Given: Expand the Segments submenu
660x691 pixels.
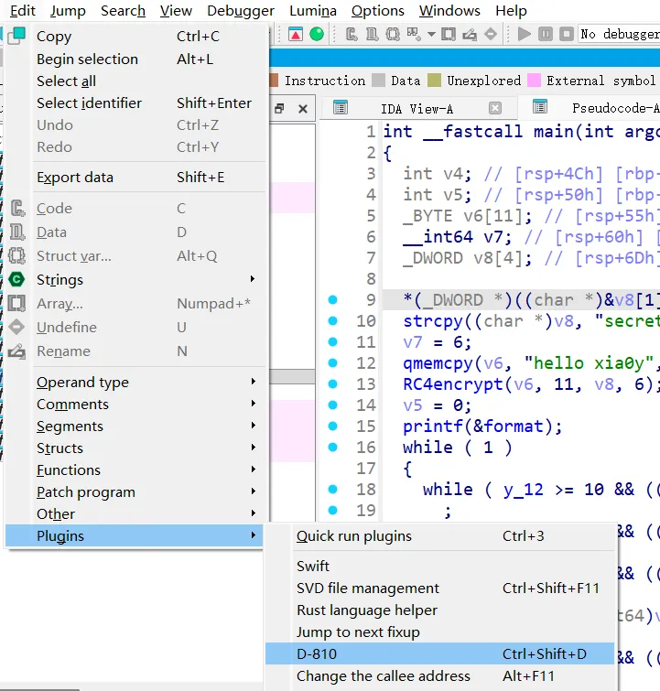Looking at the screenshot, I should [x=134, y=426].
